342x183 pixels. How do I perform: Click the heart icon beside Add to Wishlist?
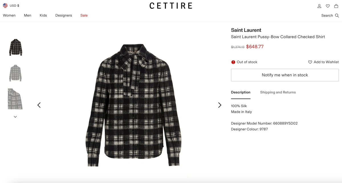point(310,62)
